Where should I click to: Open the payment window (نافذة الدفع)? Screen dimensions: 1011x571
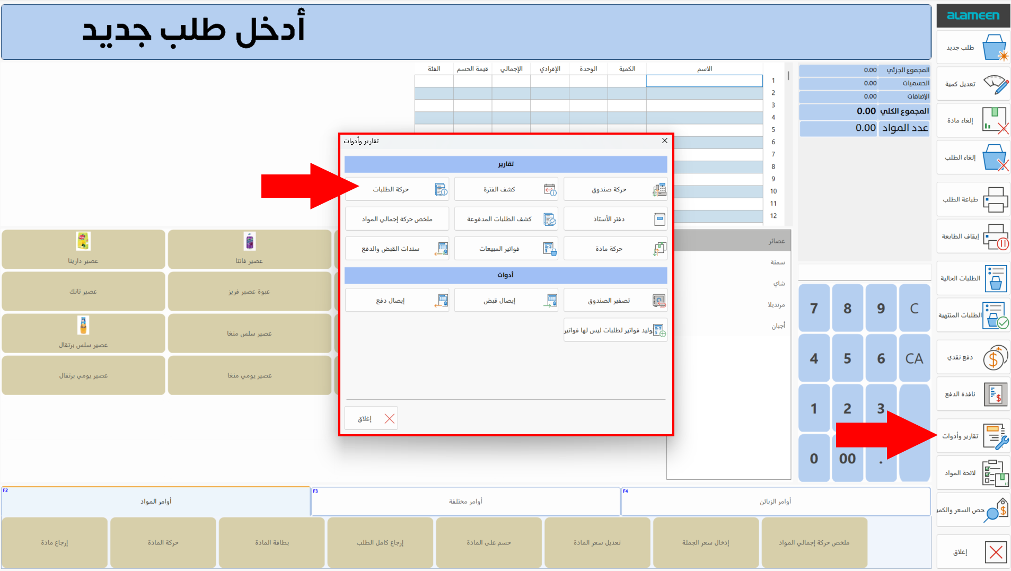(973, 394)
